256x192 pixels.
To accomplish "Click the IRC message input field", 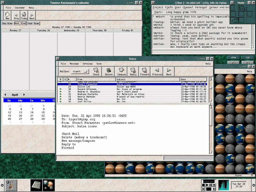I will 203,52.
